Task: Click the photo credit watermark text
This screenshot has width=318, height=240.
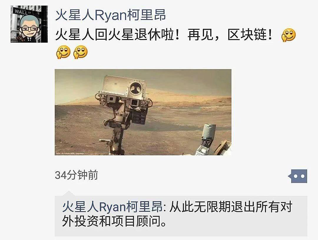Action: [x=70, y=154]
